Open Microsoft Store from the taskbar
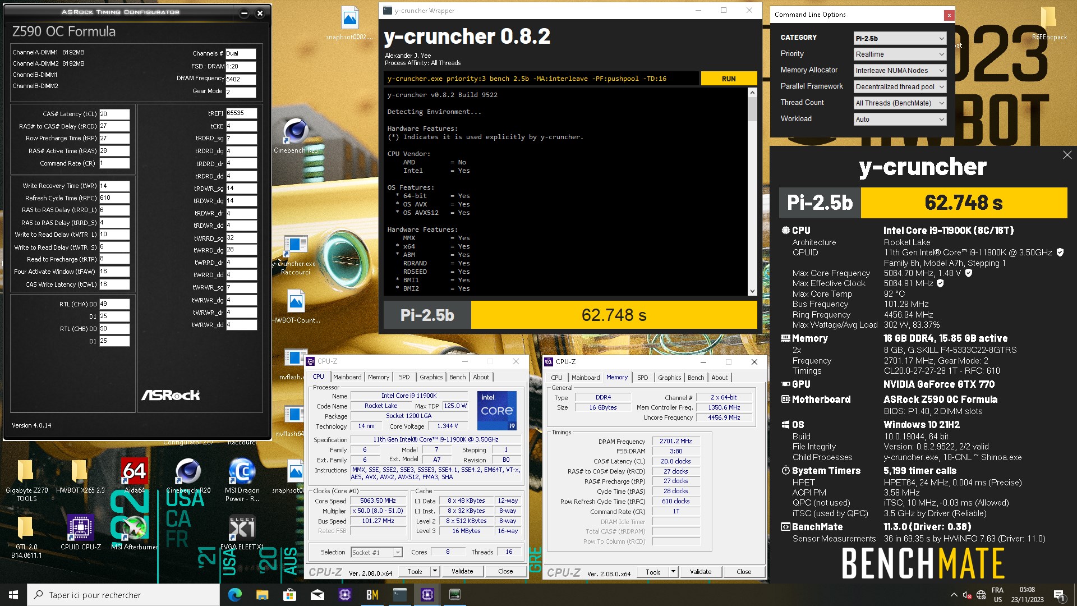 coord(289,595)
